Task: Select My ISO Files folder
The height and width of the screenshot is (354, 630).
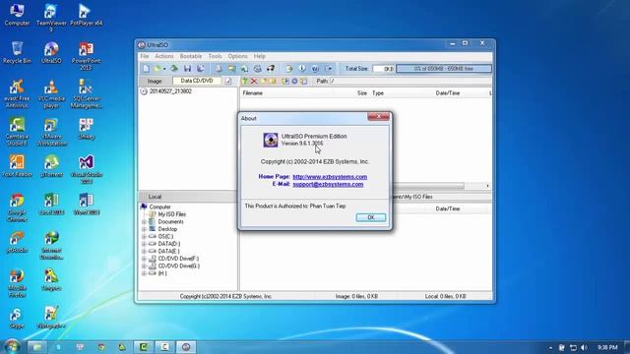Action: tap(172, 214)
